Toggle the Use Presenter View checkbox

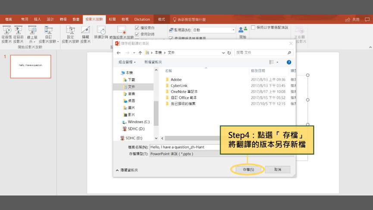click(171, 38)
